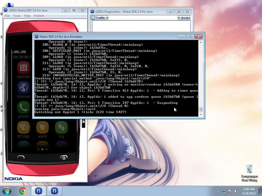Show hidden system tray icons

[217, 191]
